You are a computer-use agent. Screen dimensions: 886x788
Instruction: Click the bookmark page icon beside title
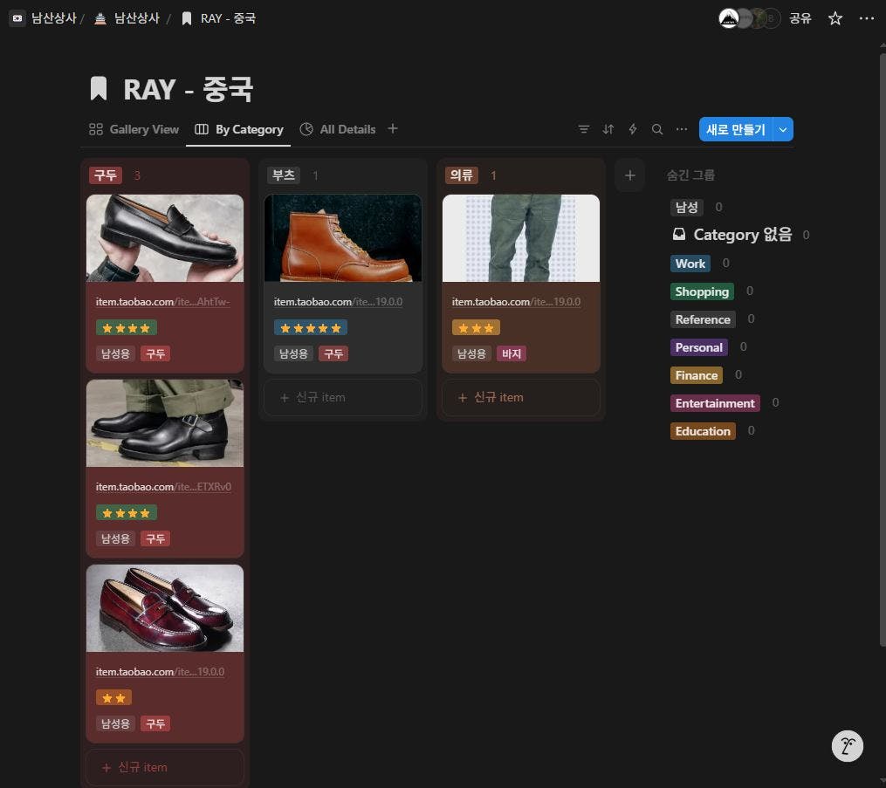(x=99, y=89)
